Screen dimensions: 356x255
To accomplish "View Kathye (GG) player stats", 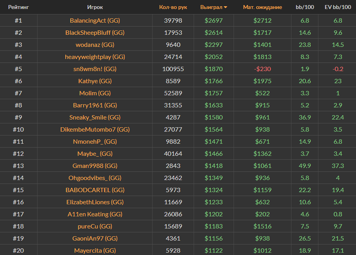I will 95,81.
